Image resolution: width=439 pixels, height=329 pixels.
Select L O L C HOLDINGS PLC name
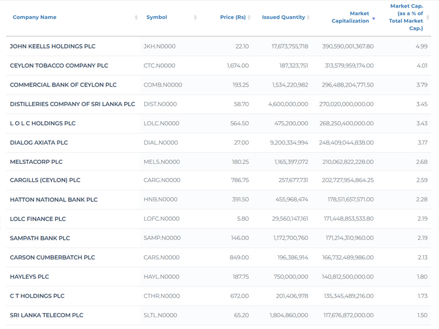tap(43, 123)
